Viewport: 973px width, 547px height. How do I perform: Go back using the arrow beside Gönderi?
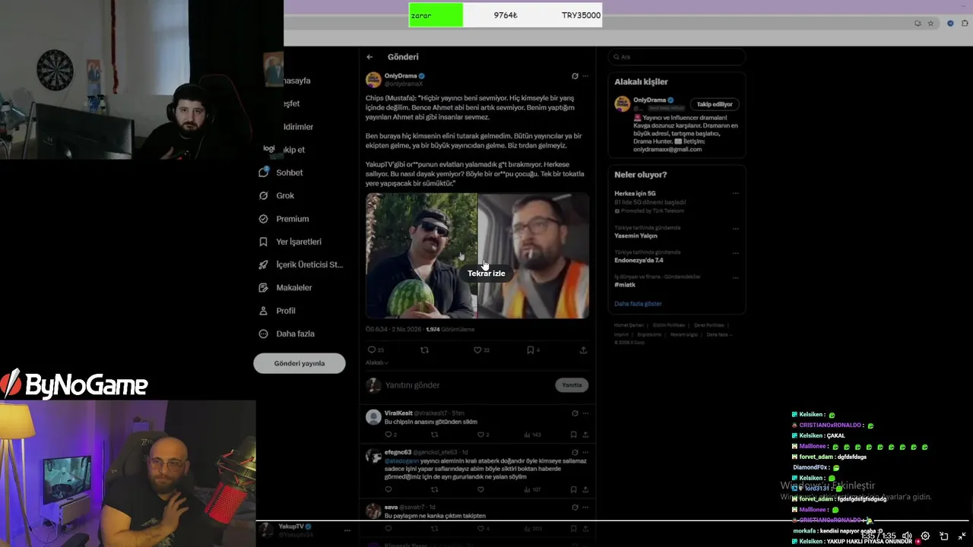pyautogui.click(x=369, y=57)
